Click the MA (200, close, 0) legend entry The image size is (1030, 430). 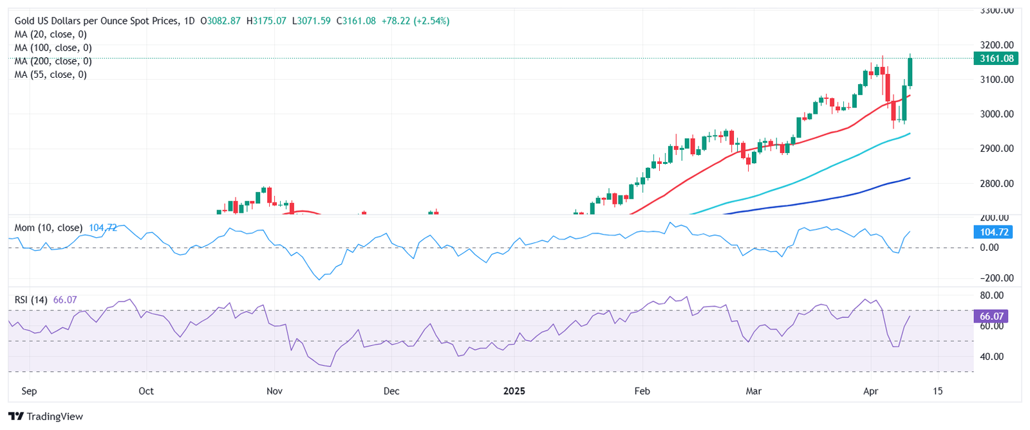point(53,61)
